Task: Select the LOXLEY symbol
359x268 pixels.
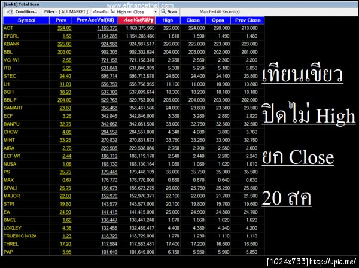Action: pos(13,228)
